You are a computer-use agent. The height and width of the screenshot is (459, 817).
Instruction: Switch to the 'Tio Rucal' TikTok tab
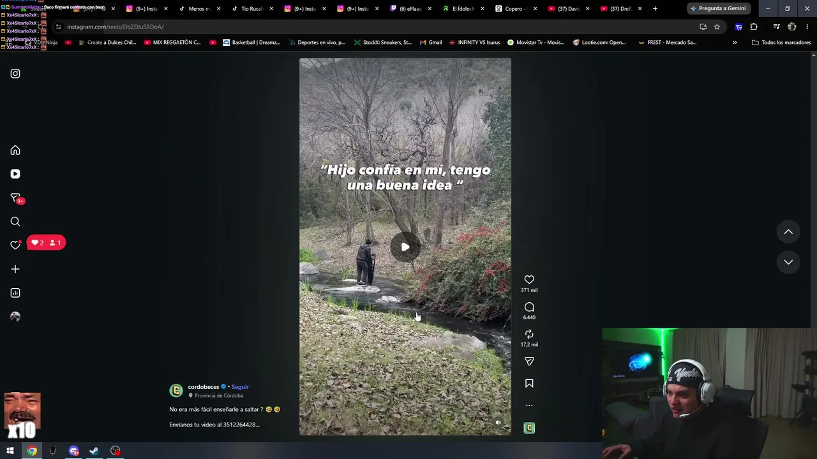[x=251, y=9]
